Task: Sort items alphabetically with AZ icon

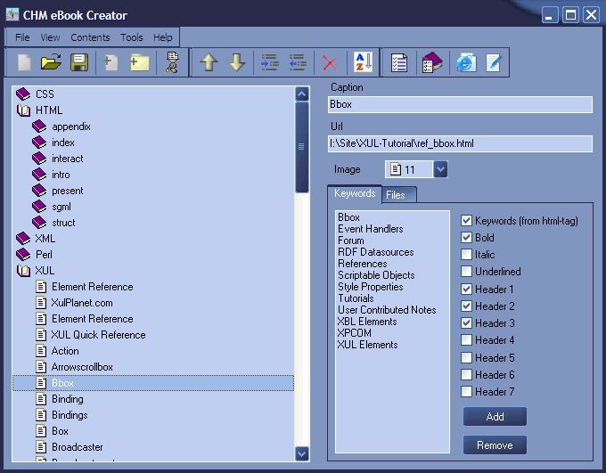Action: pyautogui.click(x=364, y=62)
